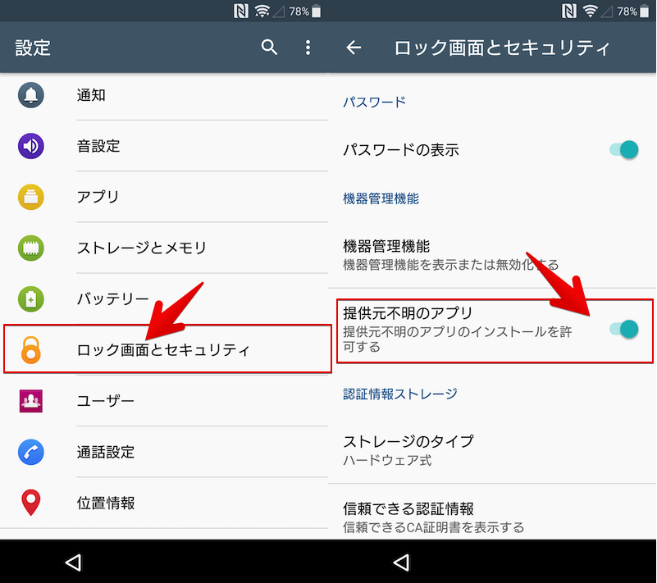
Task: Disable the 提供元不明のアプリ switch
Action: [624, 330]
